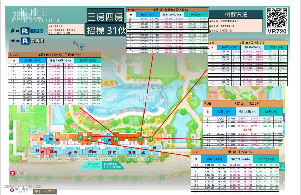Click the 7-A5 table label
Image resolution: width=301 pixels, height=195 pixels.
point(196,152)
